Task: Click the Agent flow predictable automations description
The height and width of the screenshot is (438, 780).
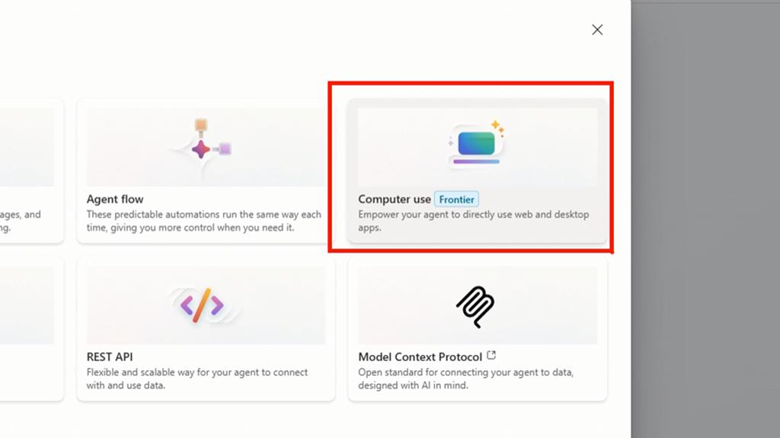Action: point(203,221)
